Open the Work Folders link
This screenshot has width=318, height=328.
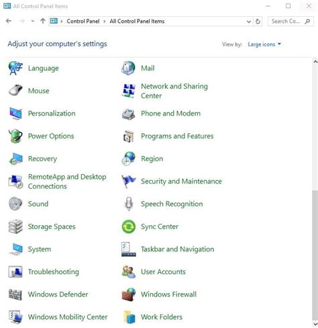pos(162,317)
